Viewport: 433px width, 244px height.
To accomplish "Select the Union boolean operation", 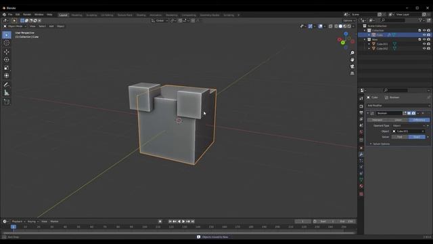I will (x=398, y=120).
